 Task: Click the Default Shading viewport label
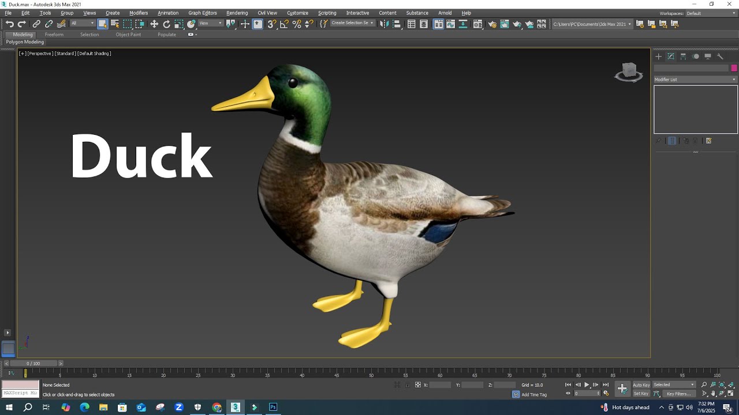94,54
